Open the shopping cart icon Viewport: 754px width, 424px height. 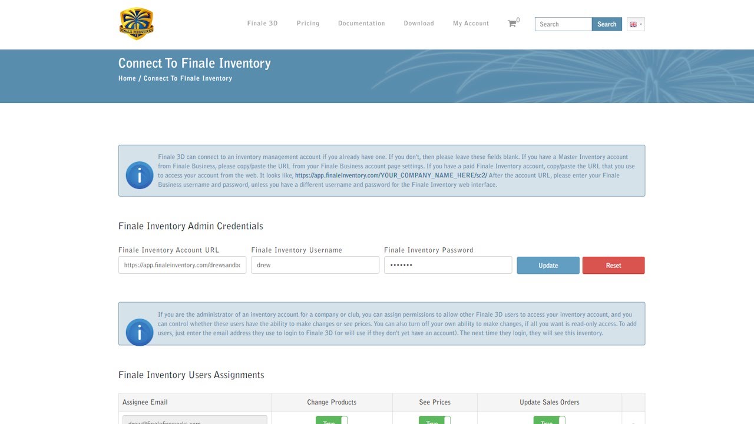pos(512,24)
